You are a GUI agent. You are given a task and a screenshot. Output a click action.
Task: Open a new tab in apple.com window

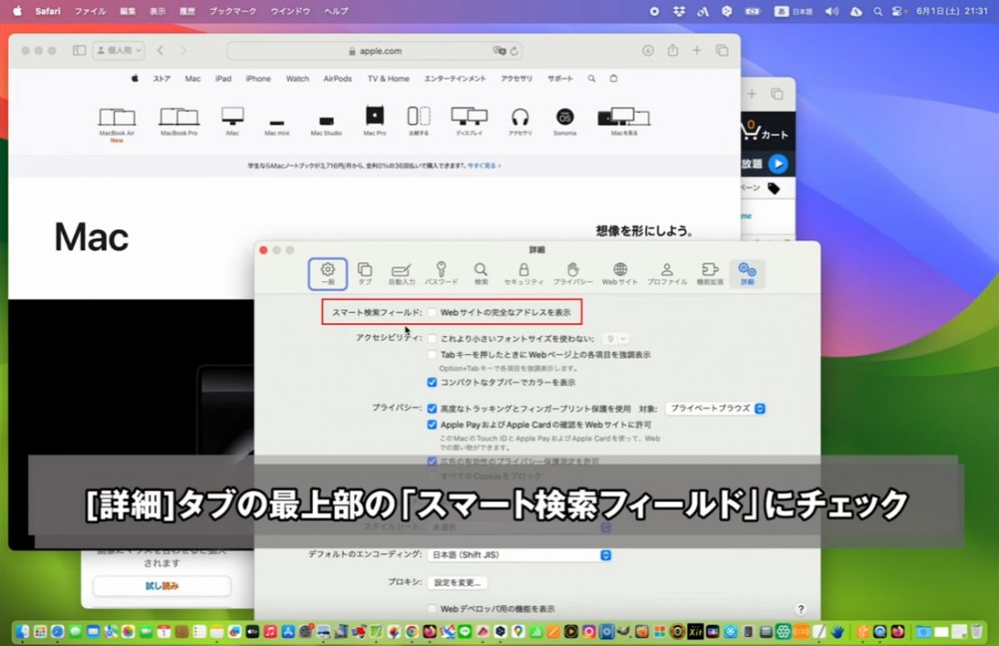tap(698, 50)
